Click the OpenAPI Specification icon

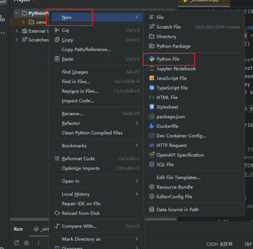point(151,155)
